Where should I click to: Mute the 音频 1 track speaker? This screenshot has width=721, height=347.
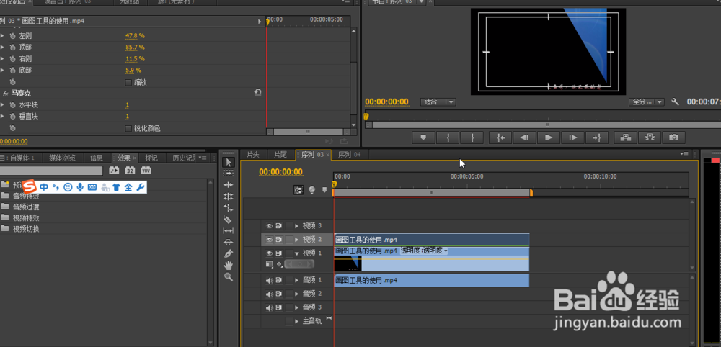point(270,281)
